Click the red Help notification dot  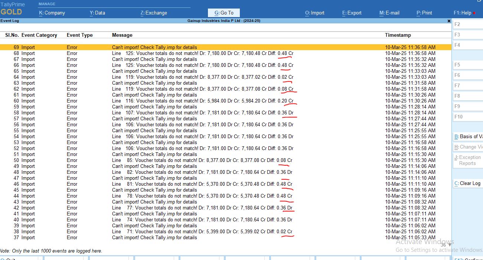click(474, 13)
